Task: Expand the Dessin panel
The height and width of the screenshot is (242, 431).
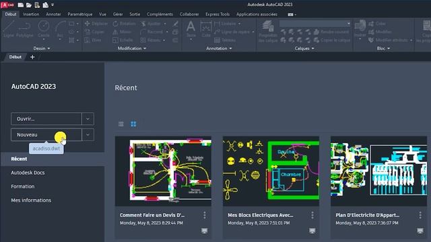Action: [x=42, y=48]
